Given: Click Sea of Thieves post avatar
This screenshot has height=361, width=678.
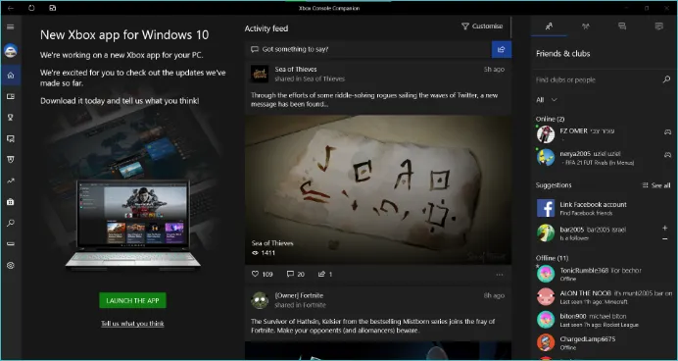Looking at the screenshot, I should (x=260, y=74).
